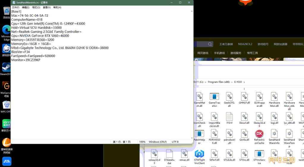This screenshot has height=167, width=304.
Task: Select the stmac.dll file
Action: [x=184, y=155]
